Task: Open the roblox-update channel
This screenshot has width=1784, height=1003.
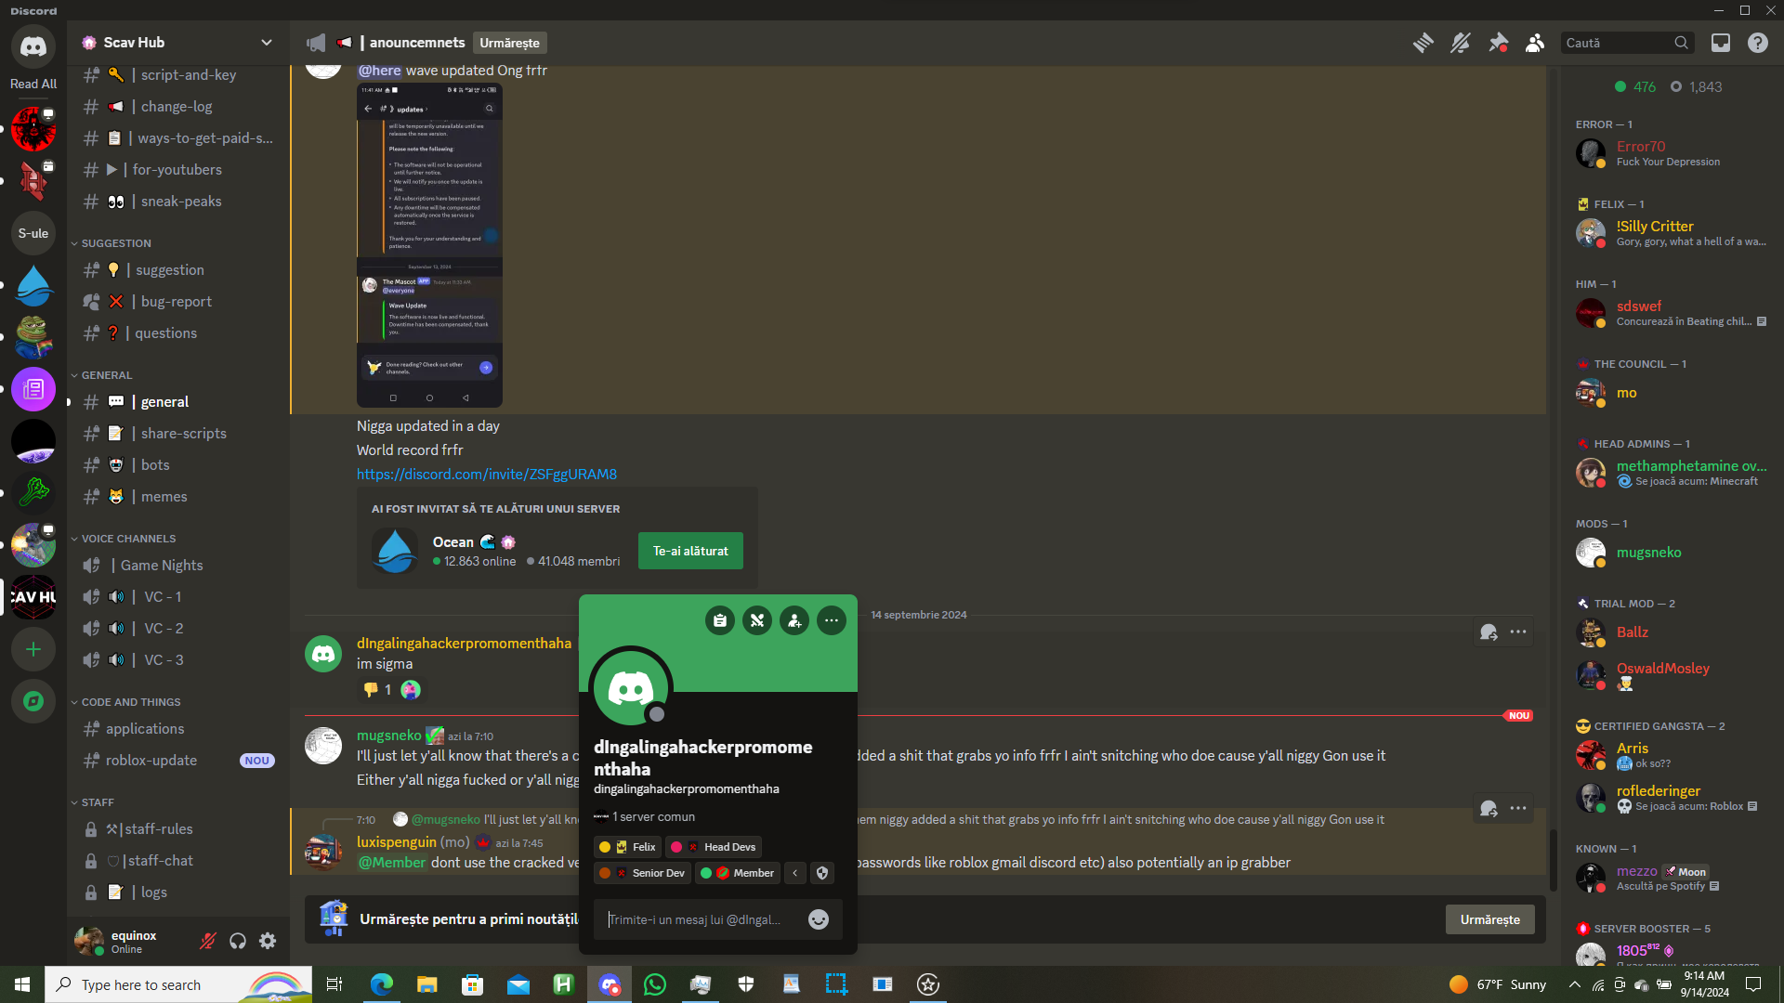Action: click(151, 761)
